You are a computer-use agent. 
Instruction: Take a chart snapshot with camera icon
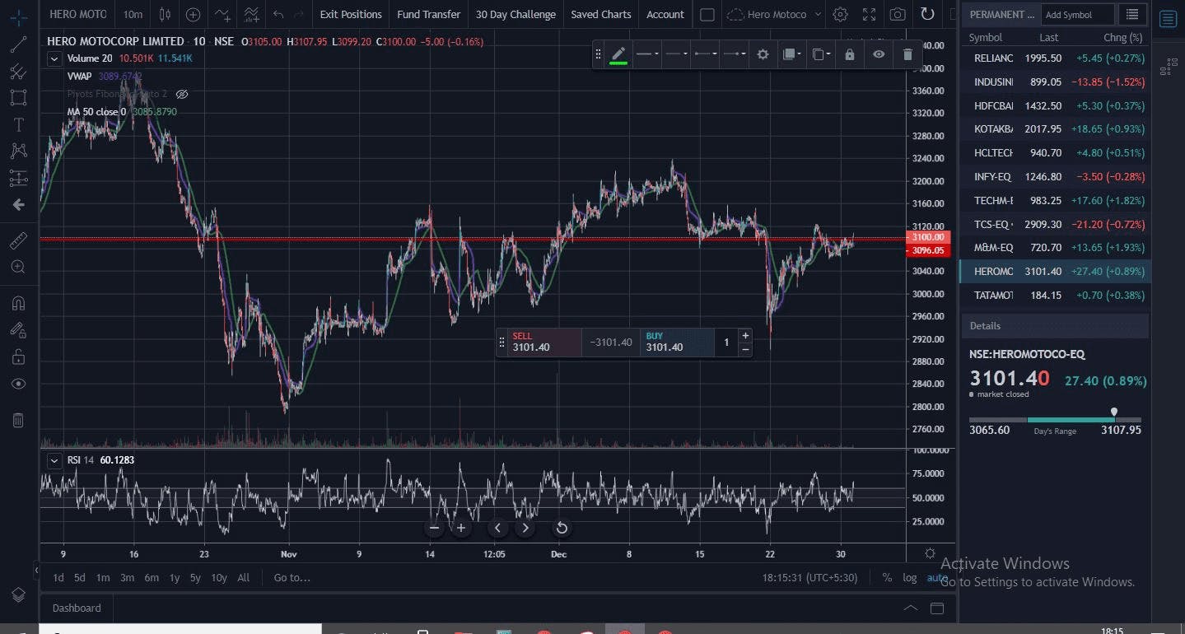898,14
